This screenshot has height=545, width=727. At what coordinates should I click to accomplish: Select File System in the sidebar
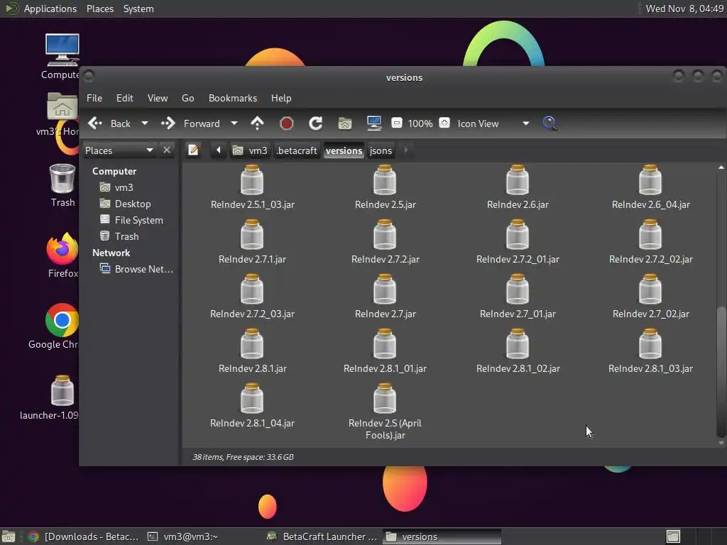pyautogui.click(x=138, y=220)
